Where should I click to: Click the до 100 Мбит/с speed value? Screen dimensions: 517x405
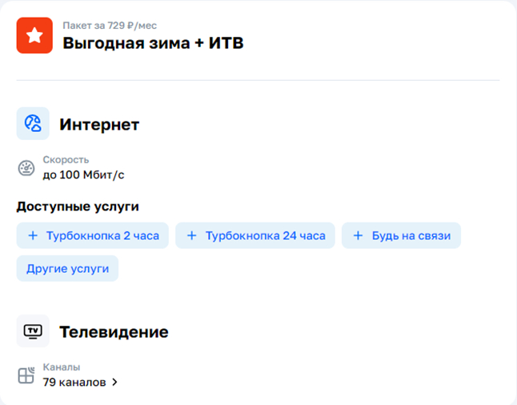pyautogui.click(x=84, y=174)
